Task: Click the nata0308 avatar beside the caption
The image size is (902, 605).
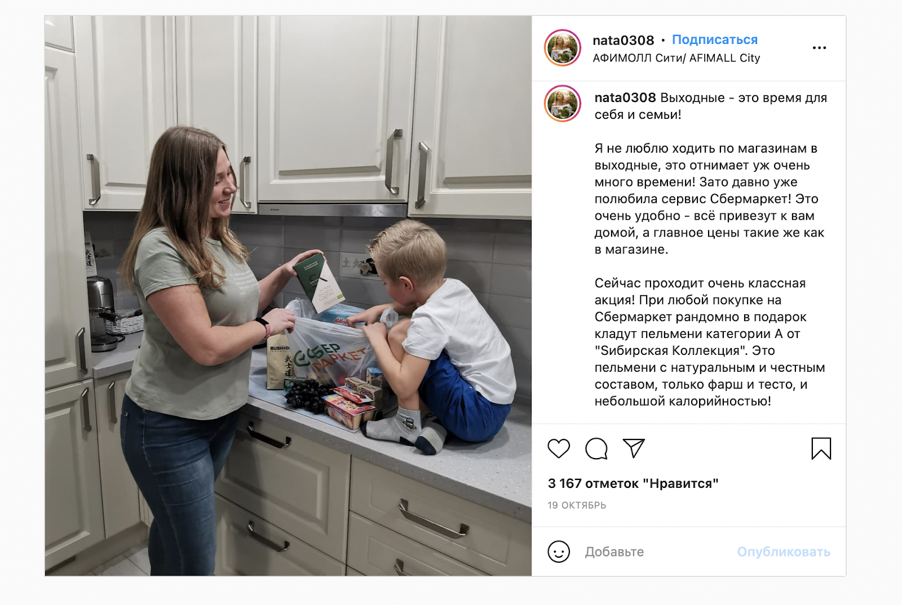Action: pos(563,104)
